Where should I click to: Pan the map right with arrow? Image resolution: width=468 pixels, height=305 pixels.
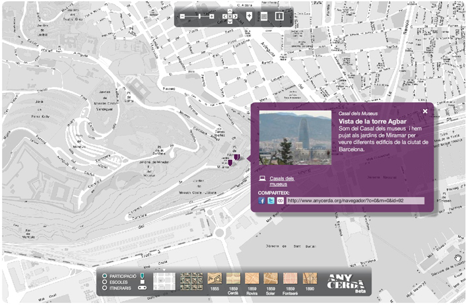[x=235, y=17]
